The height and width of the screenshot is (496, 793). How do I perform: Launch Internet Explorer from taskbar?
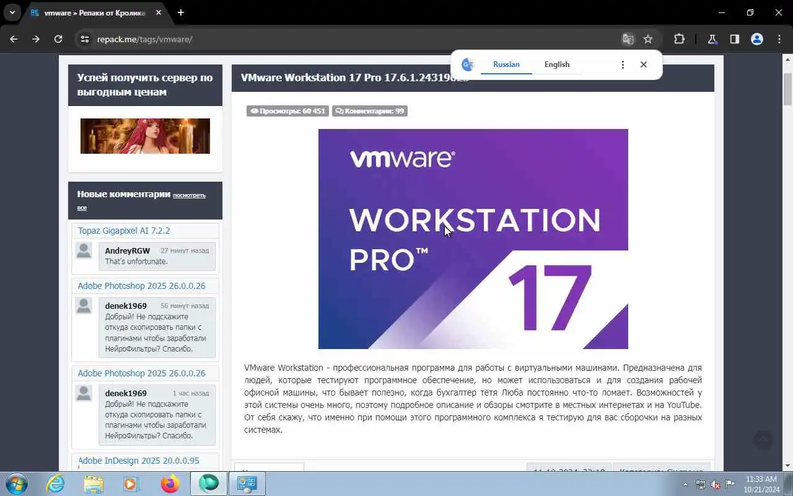pyautogui.click(x=56, y=484)
